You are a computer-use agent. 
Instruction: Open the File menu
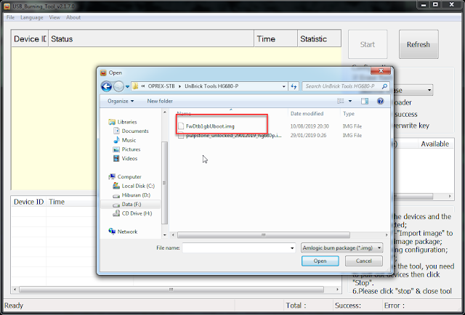[x=10, y=17]
